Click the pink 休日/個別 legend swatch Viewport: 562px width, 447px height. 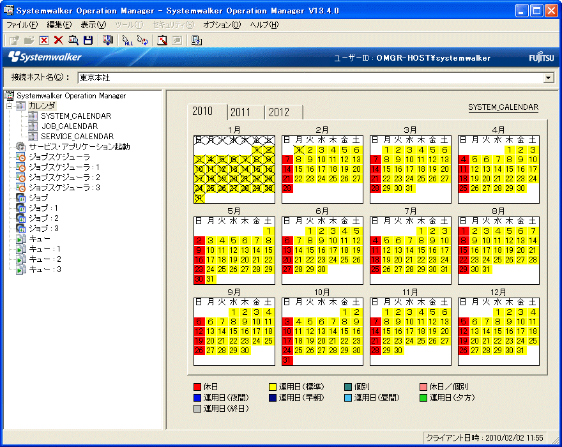(x=423, y=387)
